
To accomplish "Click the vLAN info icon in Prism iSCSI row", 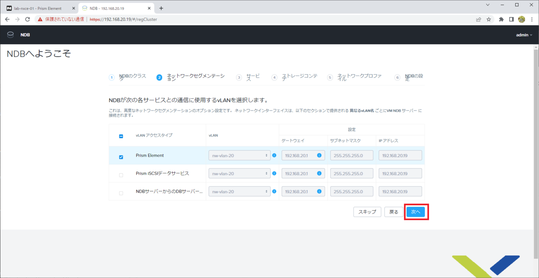I will 274,173.
